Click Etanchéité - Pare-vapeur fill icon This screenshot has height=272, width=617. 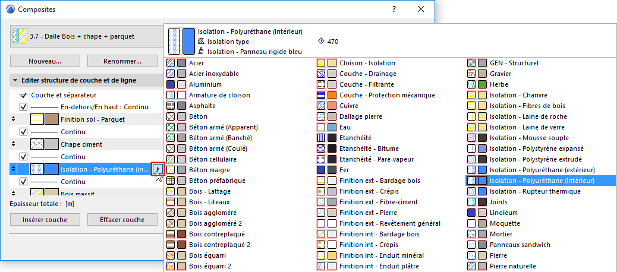(321, 159)
